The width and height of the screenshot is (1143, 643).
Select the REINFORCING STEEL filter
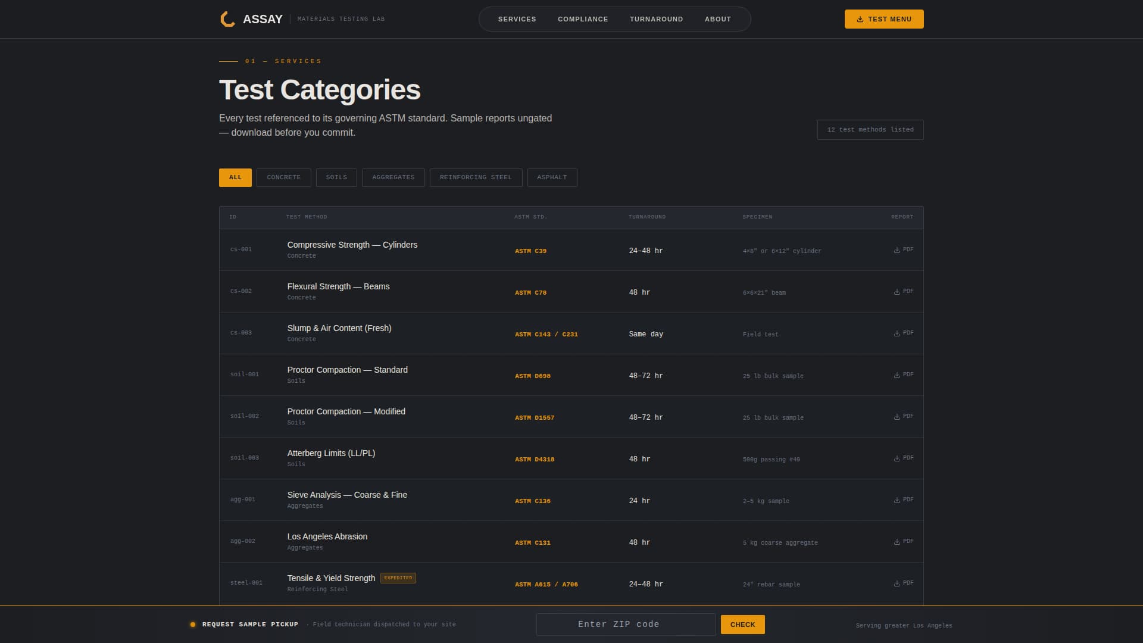476,177
